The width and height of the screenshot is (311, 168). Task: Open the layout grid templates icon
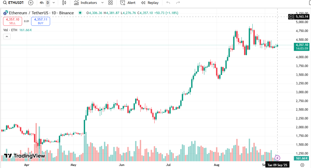pyautogui.click(x=110, y=3)
